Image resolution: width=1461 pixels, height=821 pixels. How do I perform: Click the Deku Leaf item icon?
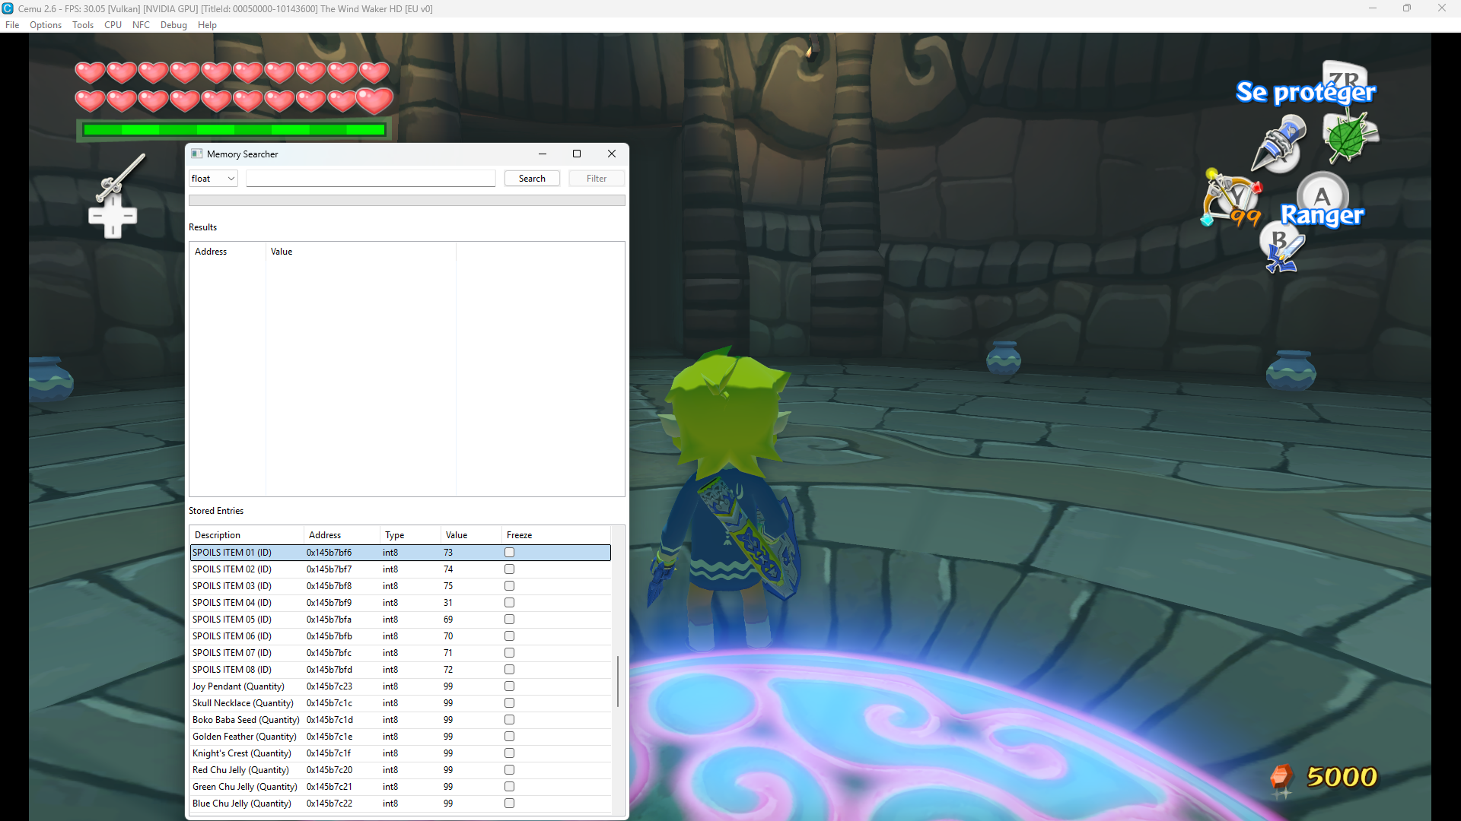point(1350,137)
